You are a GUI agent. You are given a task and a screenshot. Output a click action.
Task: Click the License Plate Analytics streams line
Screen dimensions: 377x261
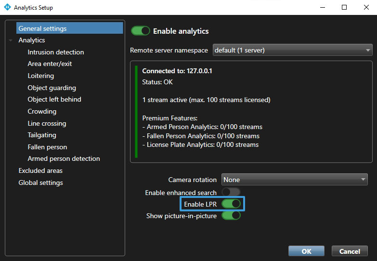(200, 144)
